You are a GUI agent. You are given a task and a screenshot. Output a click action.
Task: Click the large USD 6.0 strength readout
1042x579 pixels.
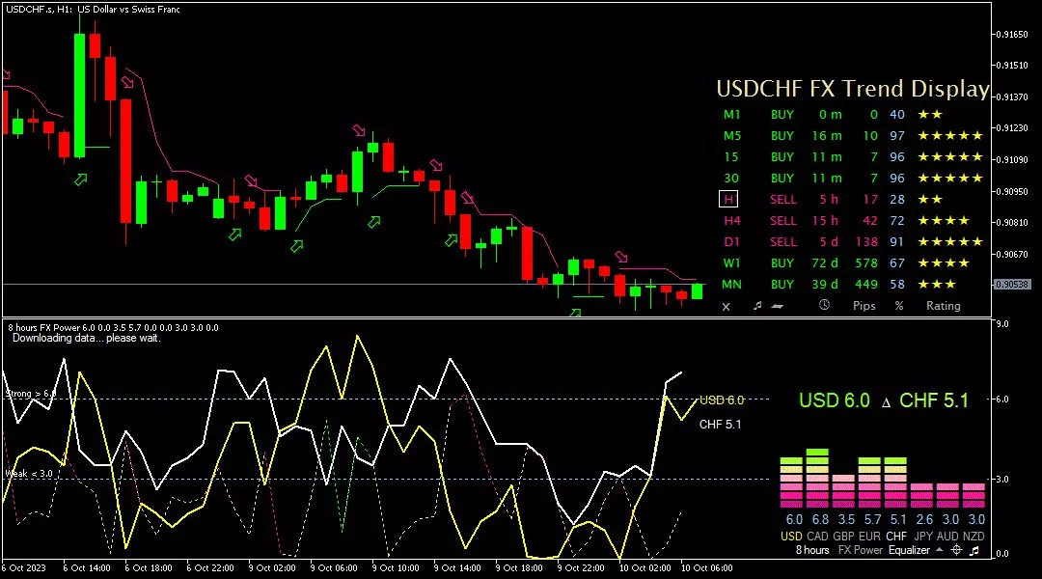click(834, 400)
